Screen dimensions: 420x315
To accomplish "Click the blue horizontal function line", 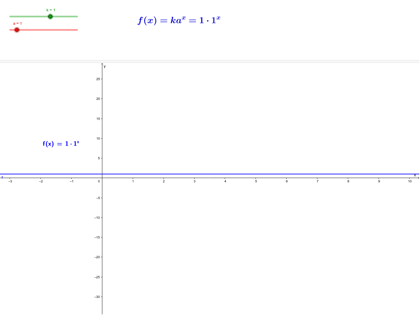I will point(210,174).
